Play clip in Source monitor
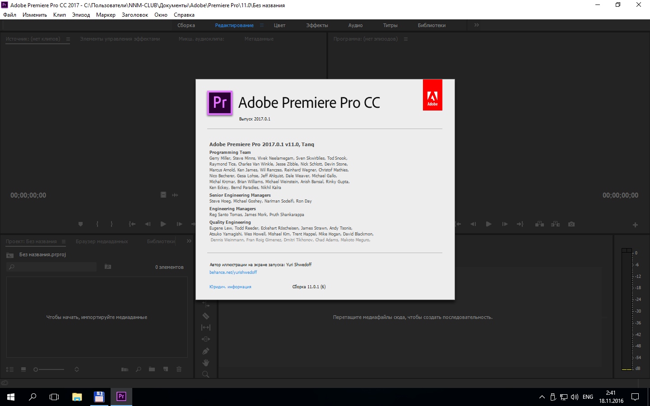Screen dimensions: 650x406 pos(163,224)
